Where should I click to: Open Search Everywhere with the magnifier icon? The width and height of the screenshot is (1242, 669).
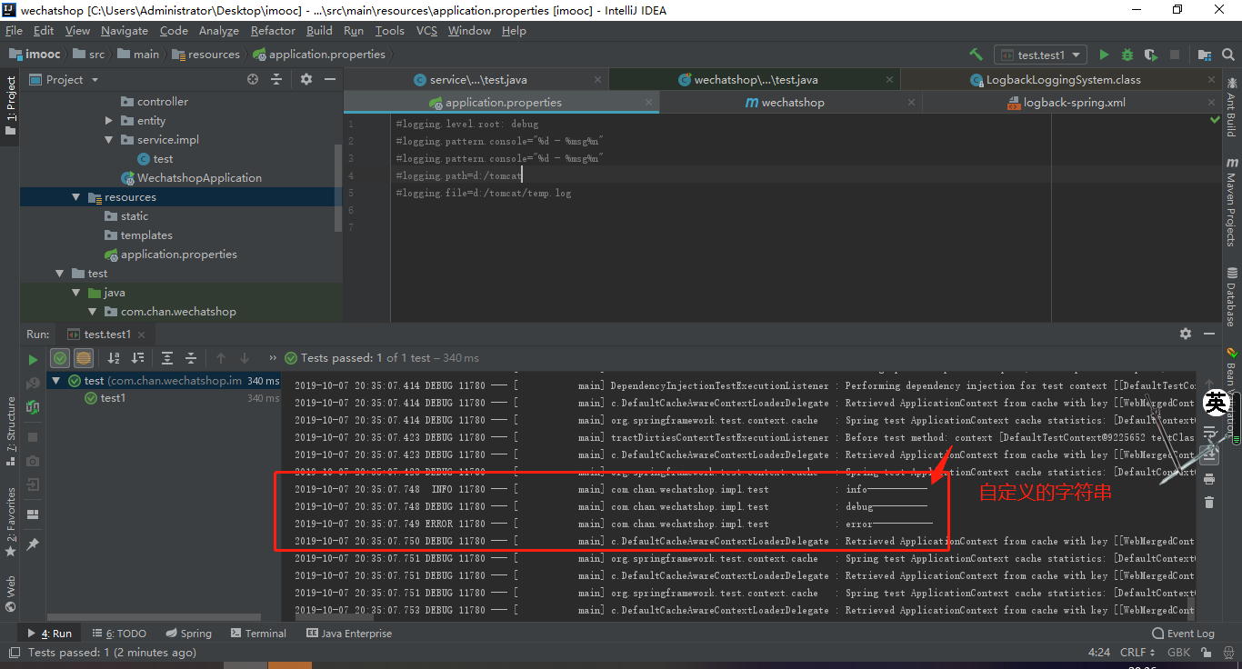coord(1228,55)
